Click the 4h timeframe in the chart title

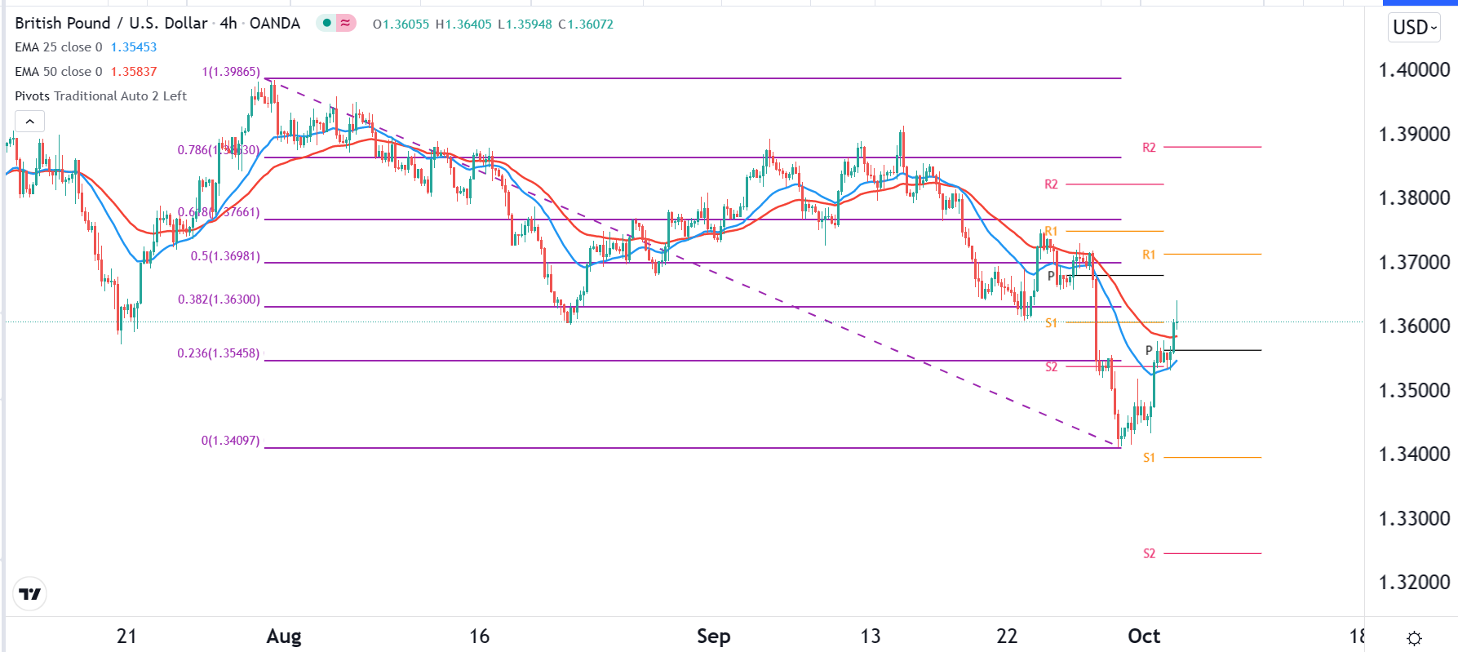(x=228, y=24)
